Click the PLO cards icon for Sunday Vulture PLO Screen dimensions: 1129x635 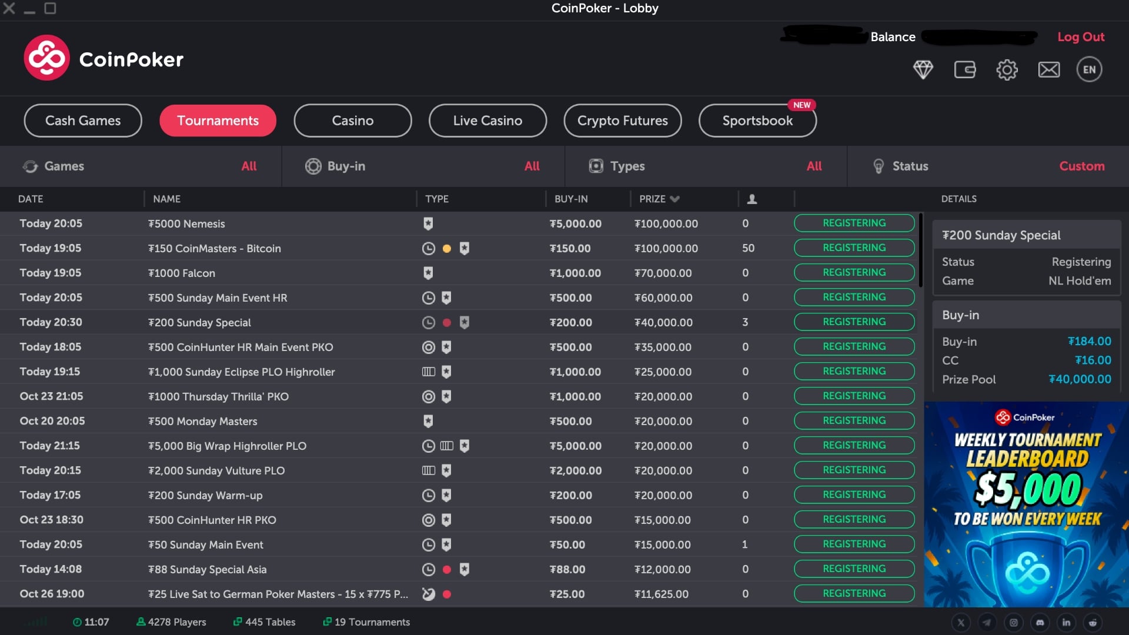point(429,471)
